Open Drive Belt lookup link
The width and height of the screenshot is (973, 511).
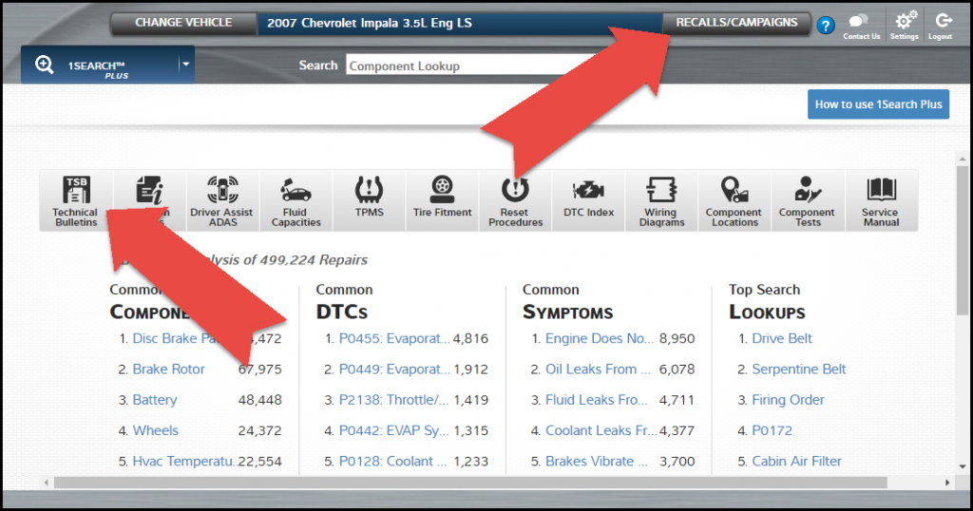pyautogui.click(x=782, y=338)
